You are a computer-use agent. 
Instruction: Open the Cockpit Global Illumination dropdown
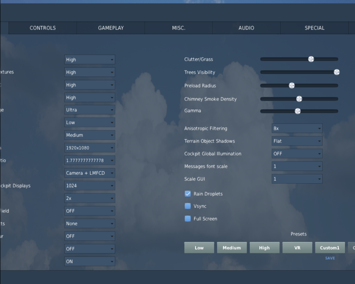pos(297,154)
